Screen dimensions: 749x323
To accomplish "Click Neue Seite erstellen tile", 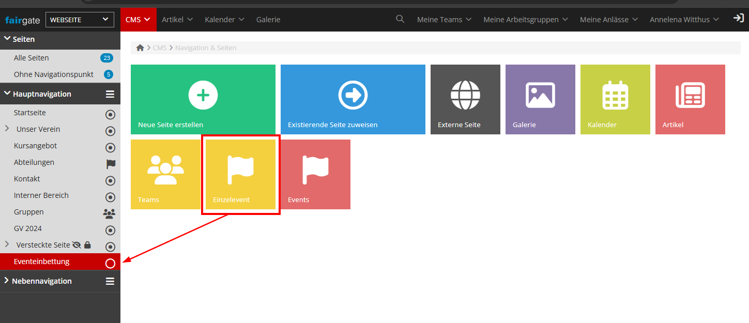I will 203,99.
